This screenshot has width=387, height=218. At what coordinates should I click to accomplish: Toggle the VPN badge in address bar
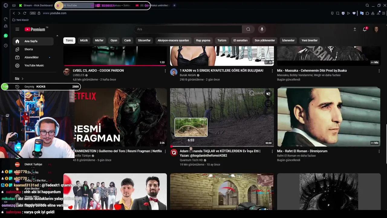pyautogui.click(x=33, y=13)
